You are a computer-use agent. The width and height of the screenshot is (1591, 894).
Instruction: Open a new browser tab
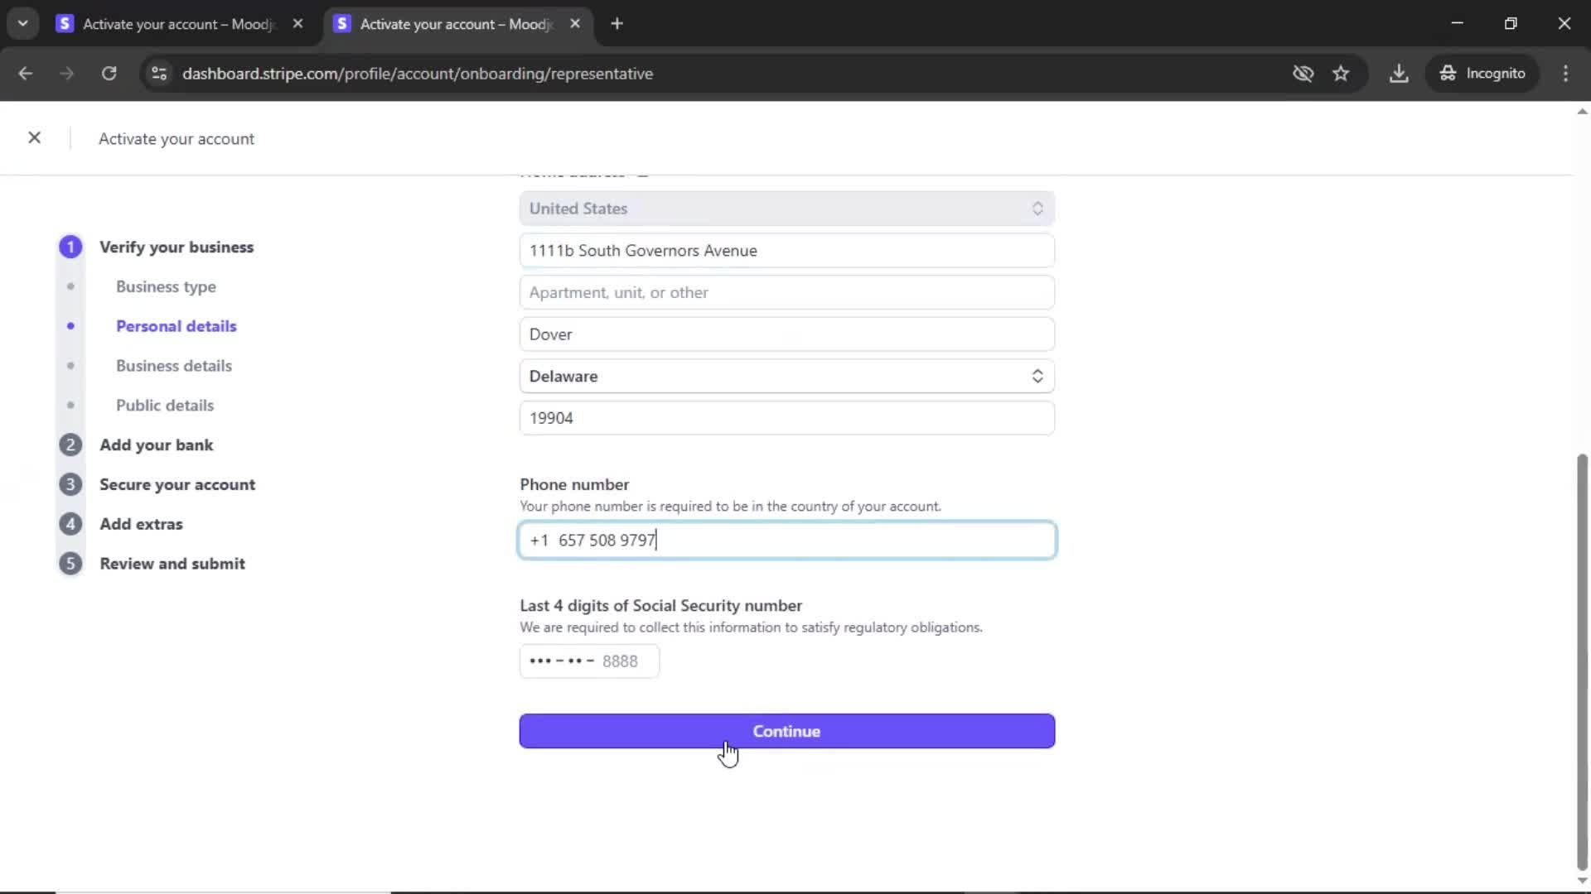click(x=617, y=24)
